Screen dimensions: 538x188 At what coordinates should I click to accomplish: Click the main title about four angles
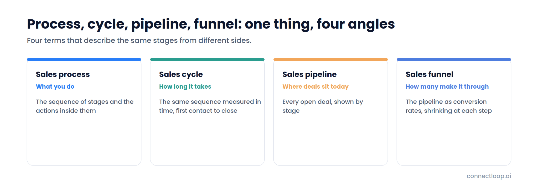pyautogui.click(x=211, y=24)
